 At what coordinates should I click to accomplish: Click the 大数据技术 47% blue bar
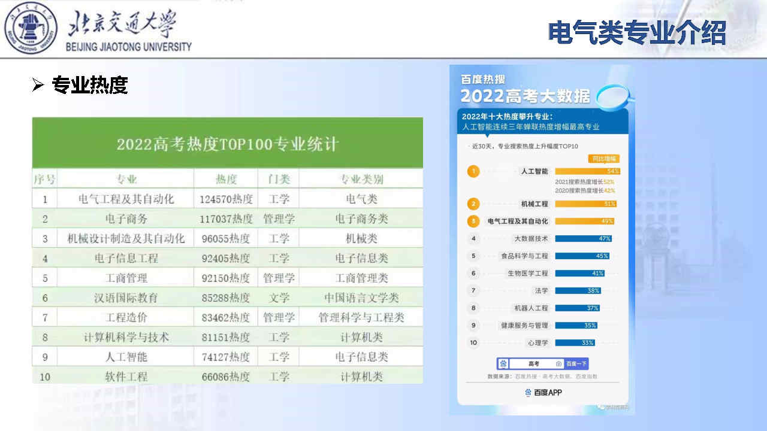(583, 238)
